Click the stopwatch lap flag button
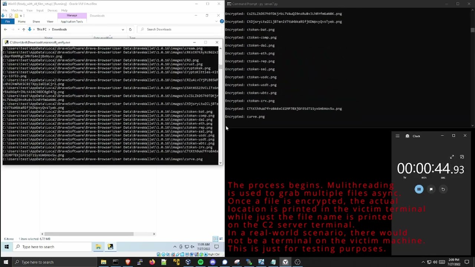Image resolution: width=475 pixels, height=267 pixels. 431,189
